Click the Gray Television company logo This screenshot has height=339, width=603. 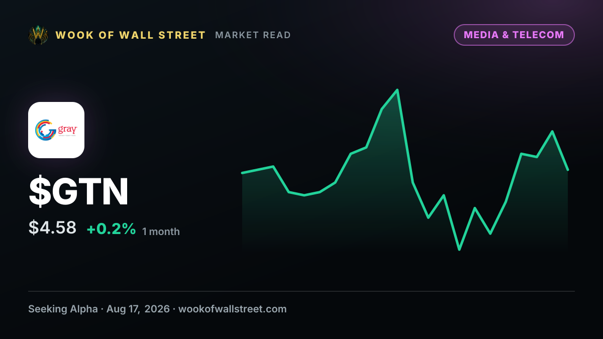56,130
